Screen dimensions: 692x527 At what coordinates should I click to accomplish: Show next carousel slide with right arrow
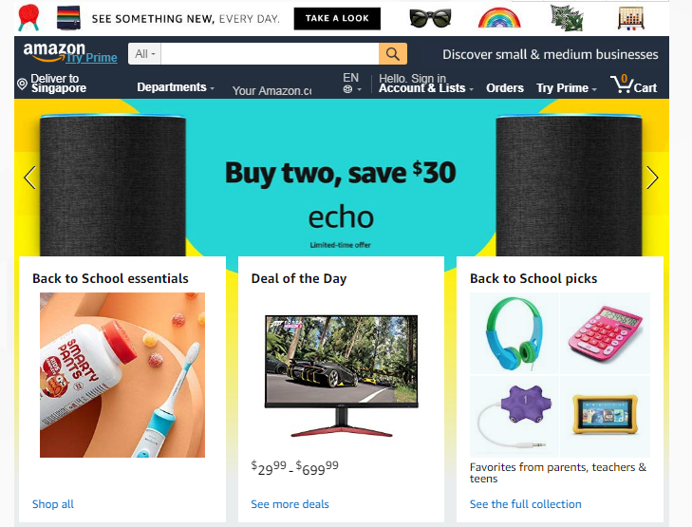(652, 178)
